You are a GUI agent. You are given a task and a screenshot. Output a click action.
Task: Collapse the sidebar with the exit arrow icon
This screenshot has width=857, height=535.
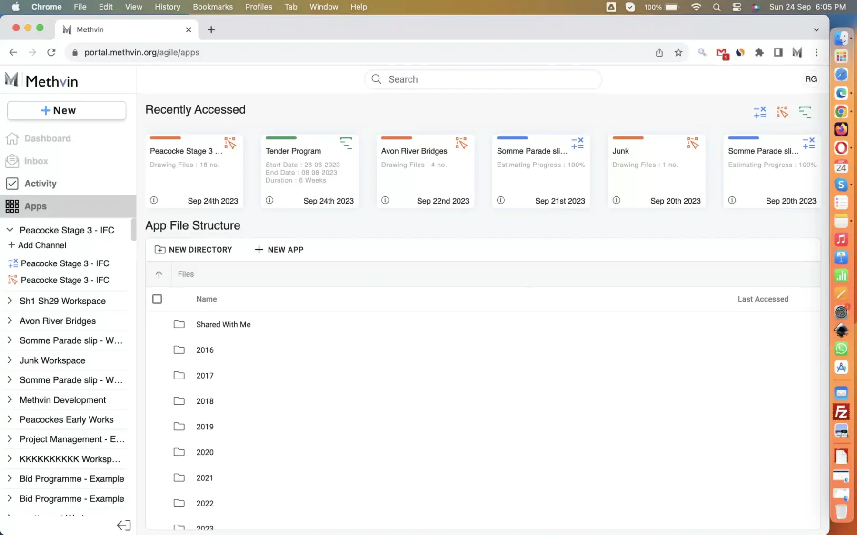[123, 525]
